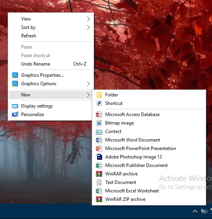
Task: Click the Microsoft Word Document icon
Action: (x=99, y=140)
